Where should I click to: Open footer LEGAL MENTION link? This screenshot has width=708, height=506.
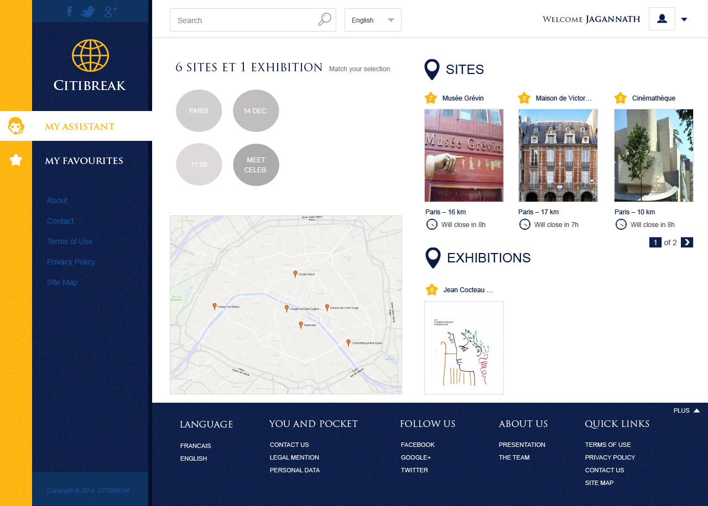(x=294, y=457)
